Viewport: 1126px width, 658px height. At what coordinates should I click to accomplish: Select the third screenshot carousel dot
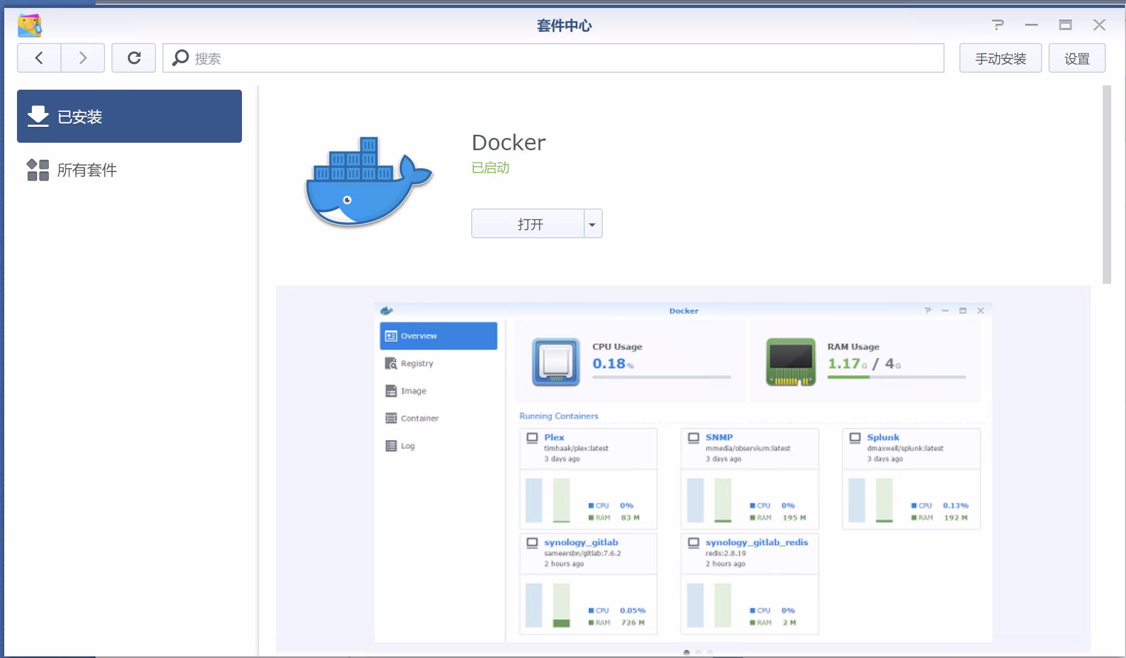(x=710, y=652)
